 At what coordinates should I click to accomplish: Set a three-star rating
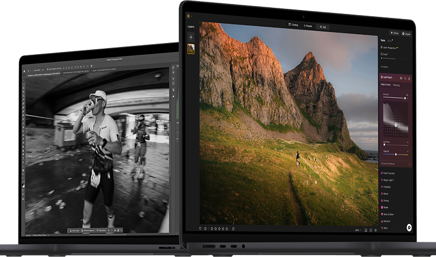click(219, 229)
